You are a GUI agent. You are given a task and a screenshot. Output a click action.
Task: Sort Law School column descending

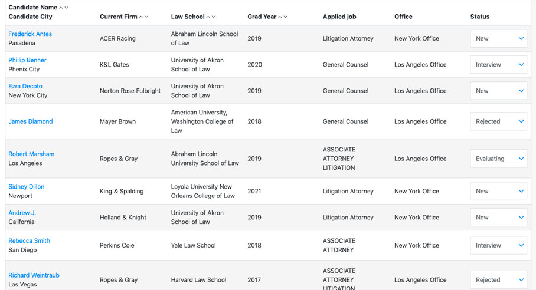coord(214,17)
